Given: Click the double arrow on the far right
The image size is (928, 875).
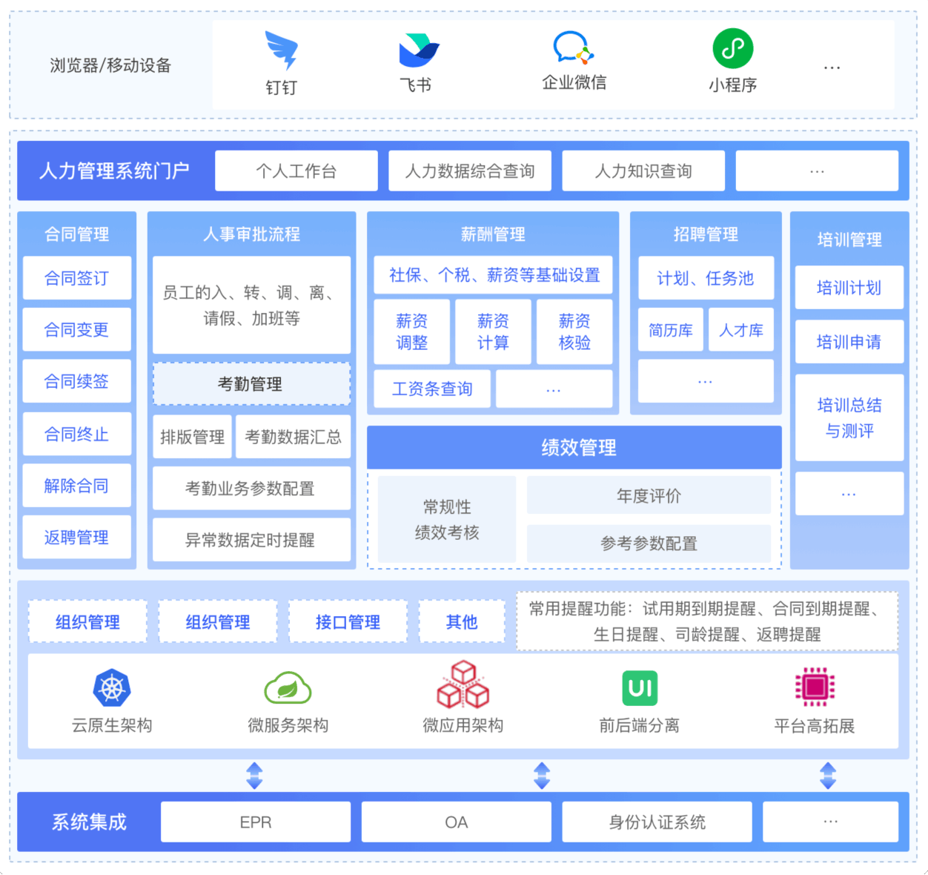Looking at the screenshot, I should pos(828,775).
